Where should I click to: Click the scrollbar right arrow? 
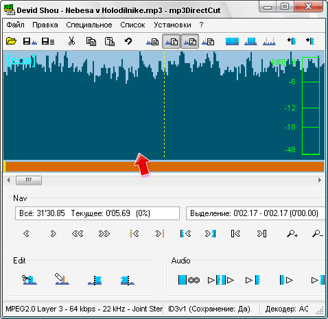(x=320, y=180)
